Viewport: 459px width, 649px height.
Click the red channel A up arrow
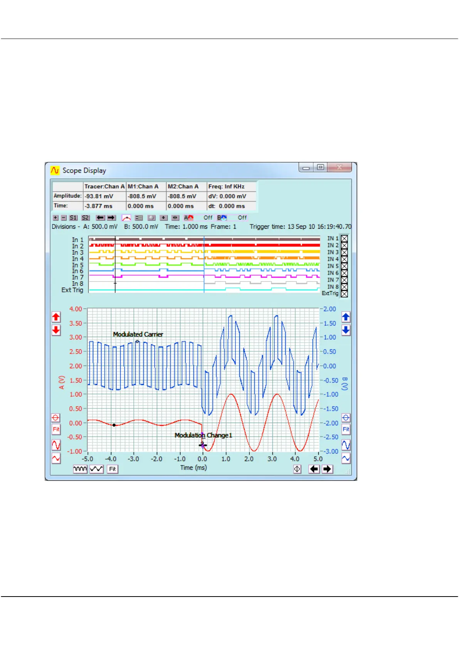(56, 317)
